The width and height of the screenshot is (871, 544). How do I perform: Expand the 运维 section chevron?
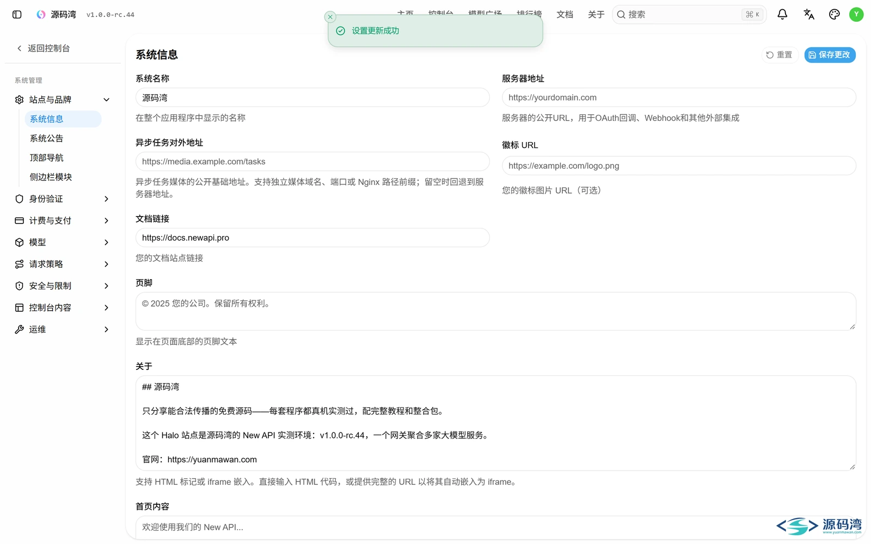point(107,329)
